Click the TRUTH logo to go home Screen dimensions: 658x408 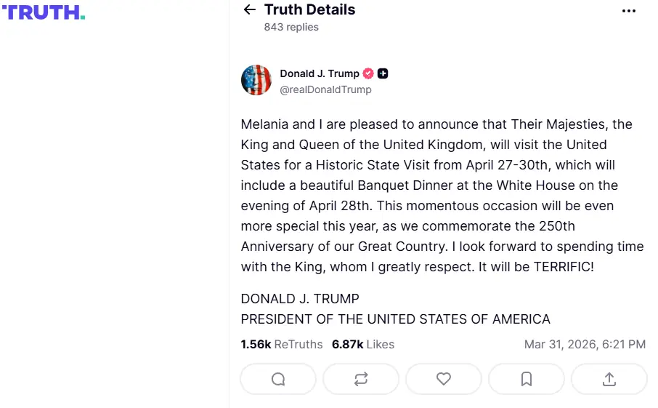click(x=44, y=12)
